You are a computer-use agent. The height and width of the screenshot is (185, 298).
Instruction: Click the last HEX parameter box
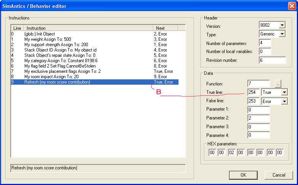coord(280,153)
